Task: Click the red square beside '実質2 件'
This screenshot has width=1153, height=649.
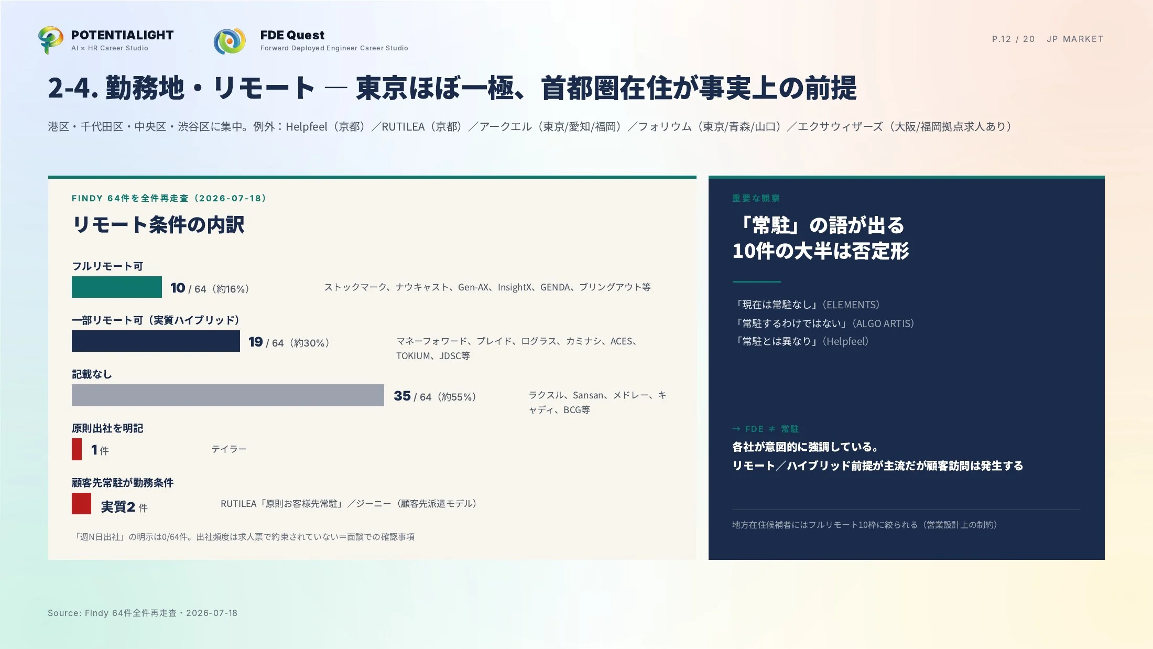Action: click(81, 504)
